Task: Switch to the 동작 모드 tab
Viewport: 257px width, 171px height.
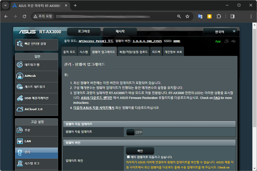Action: point(69,52)
